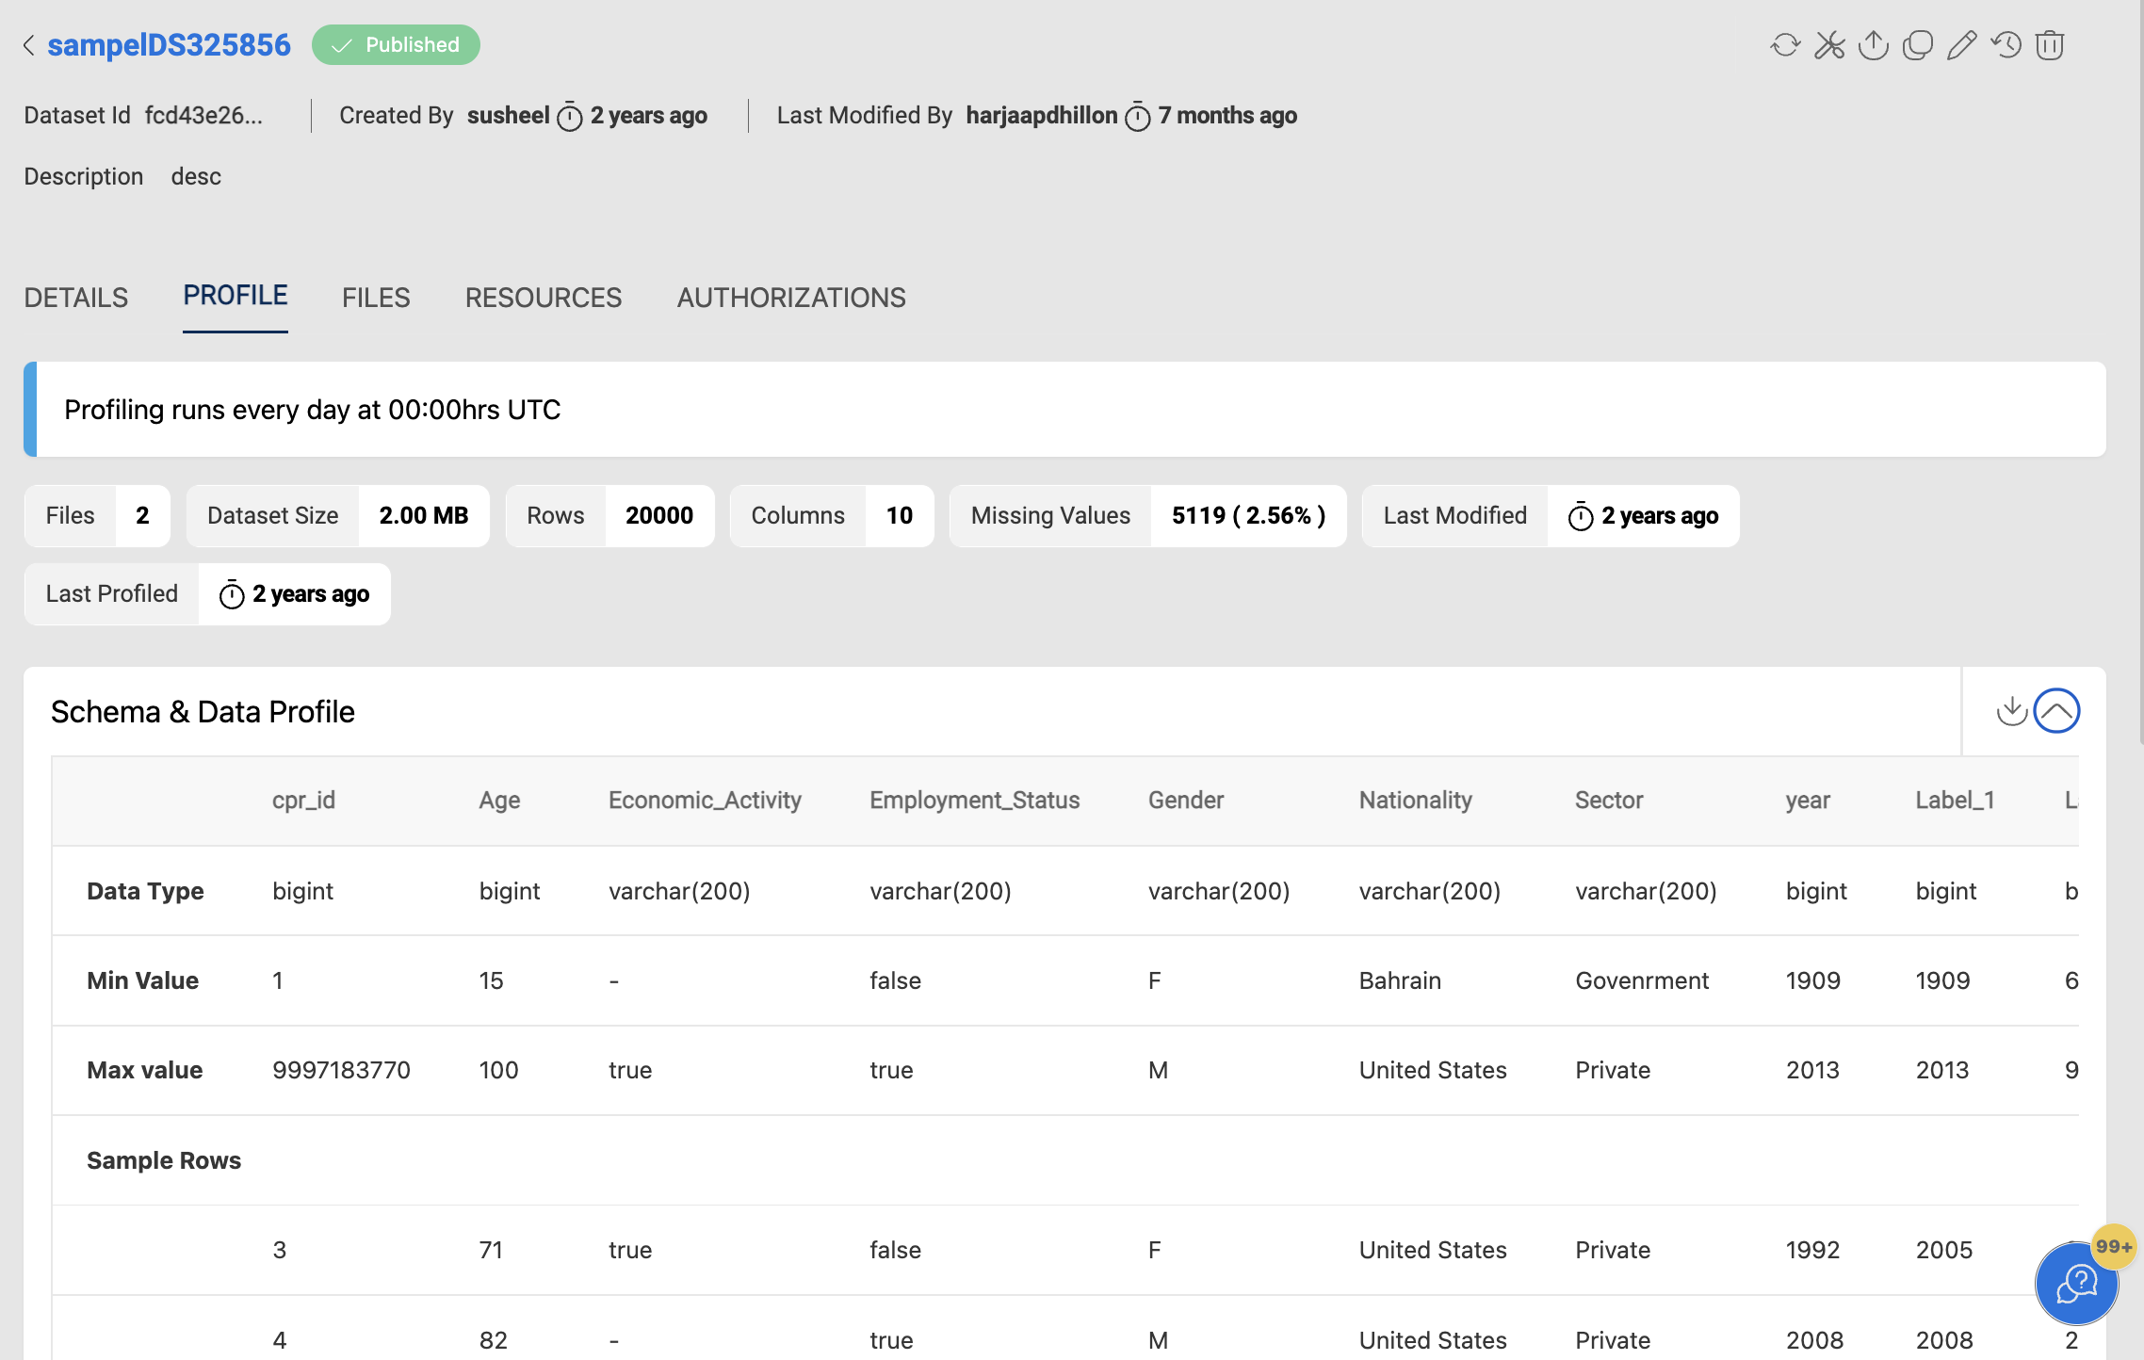Expand the Last Profiled timestamp chip
The height and width of the screenshot is (1360, 2144).
click(205, 593)
